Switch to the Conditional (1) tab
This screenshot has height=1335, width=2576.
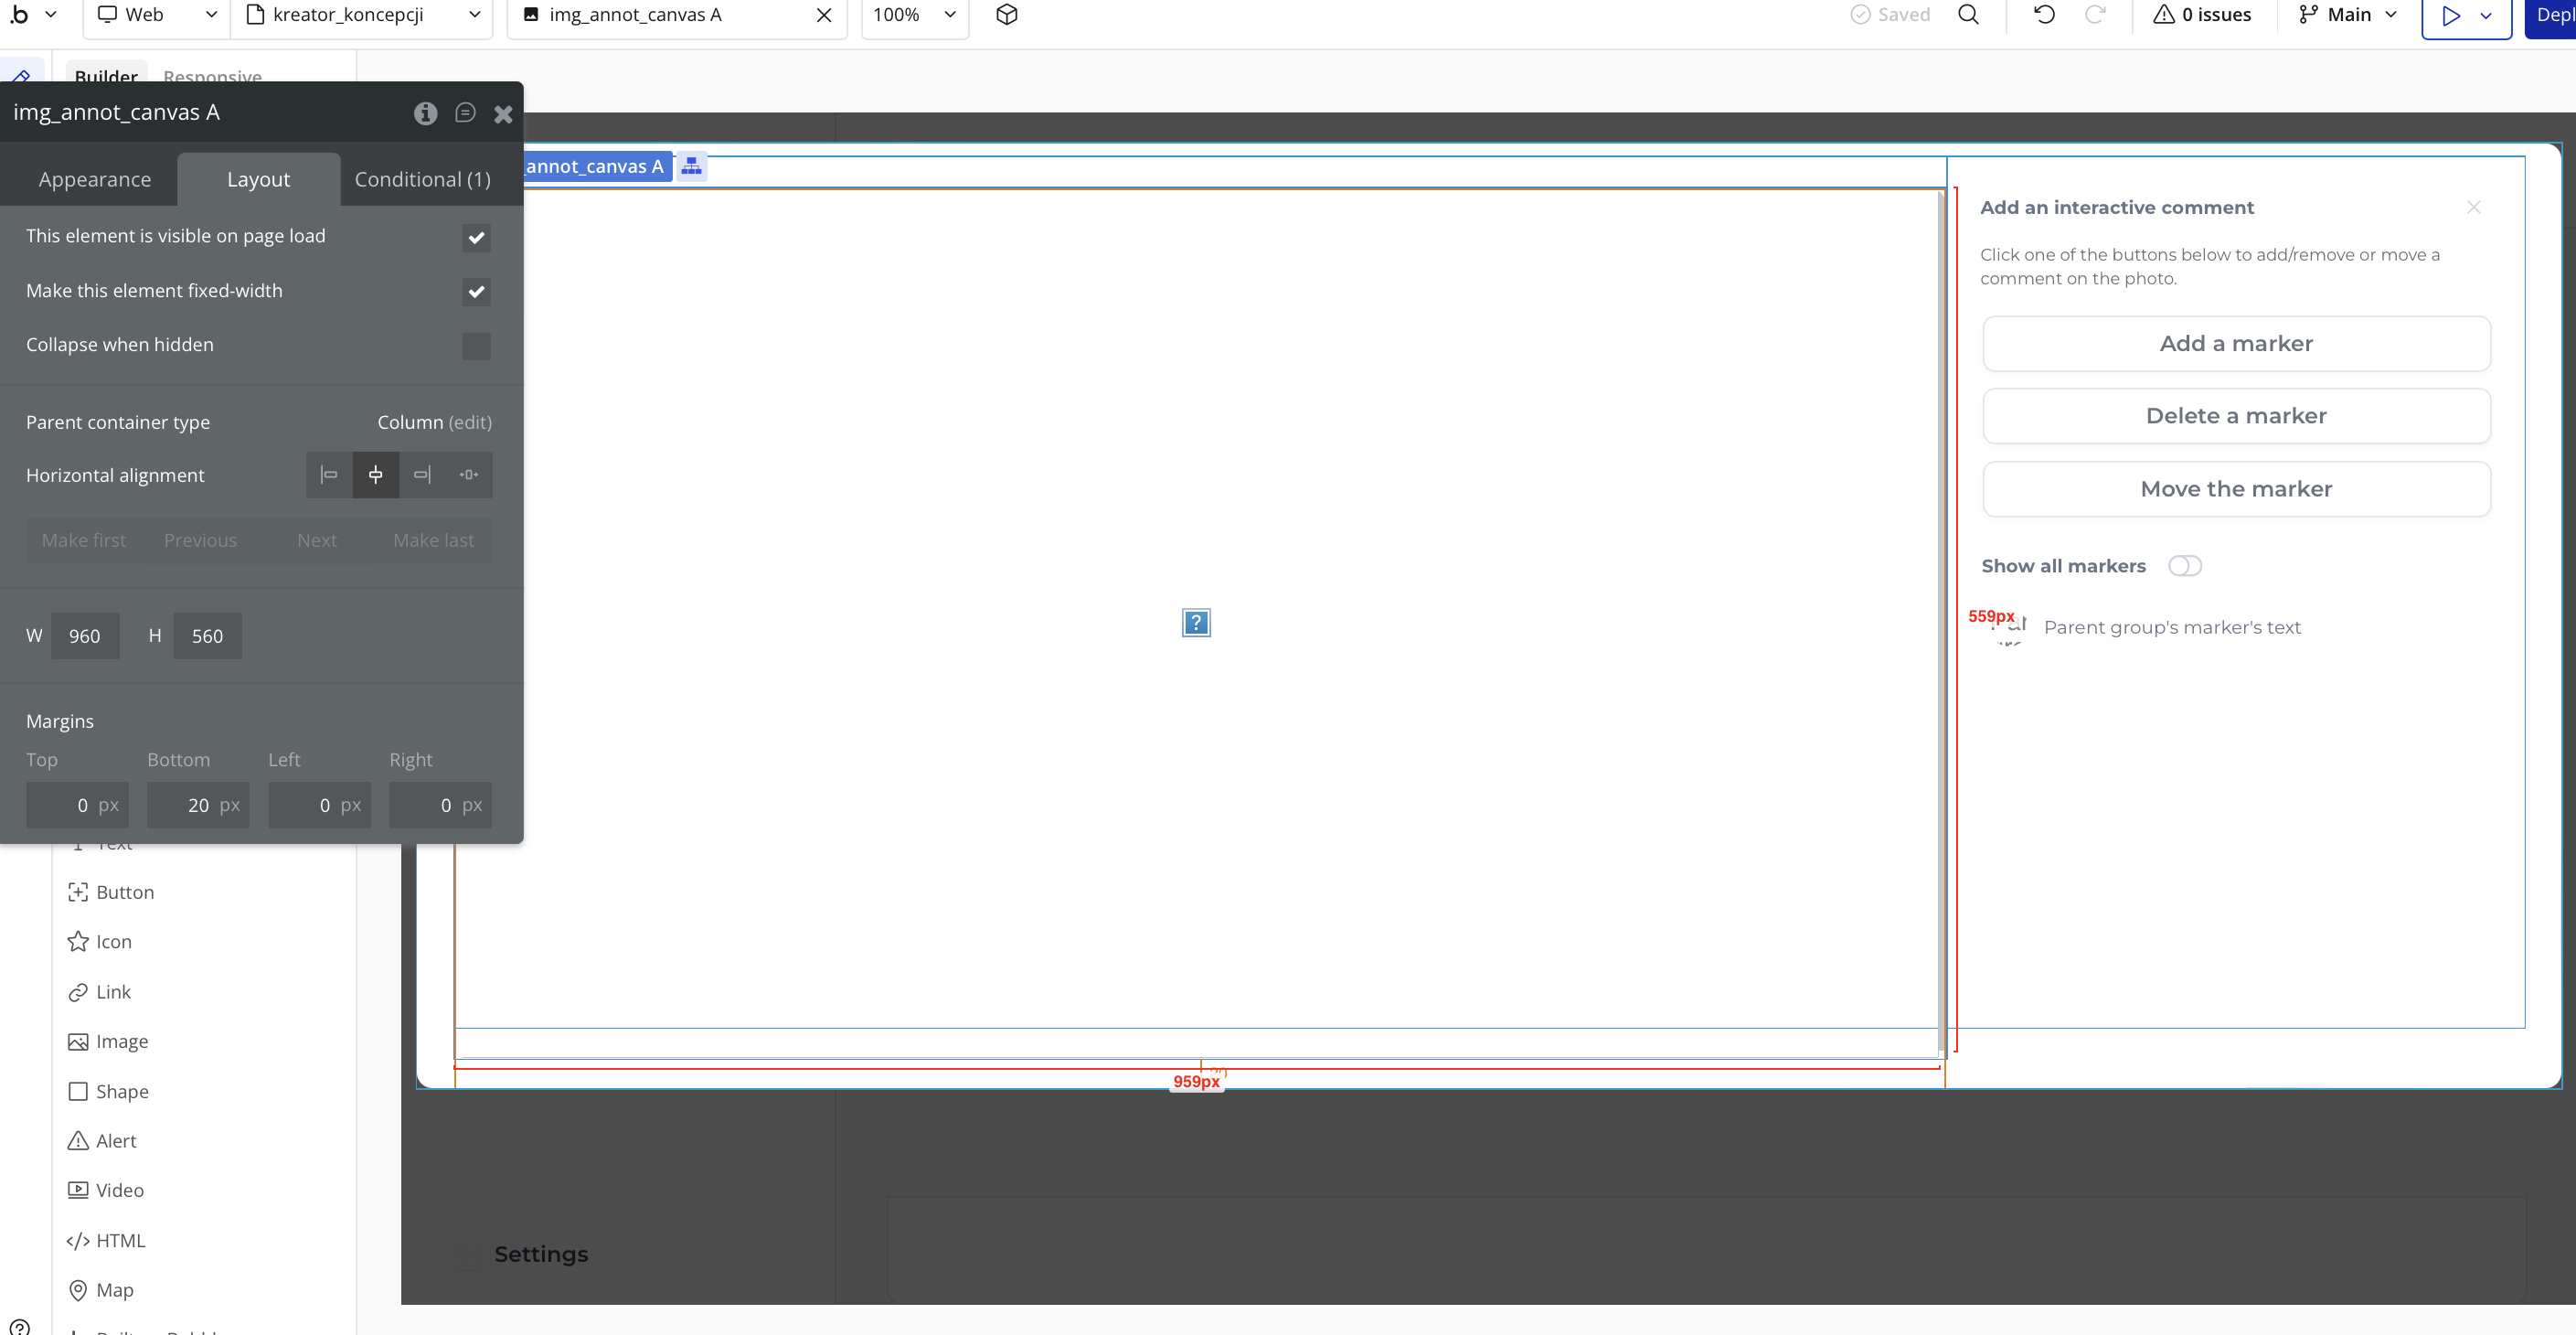point(422,180)
